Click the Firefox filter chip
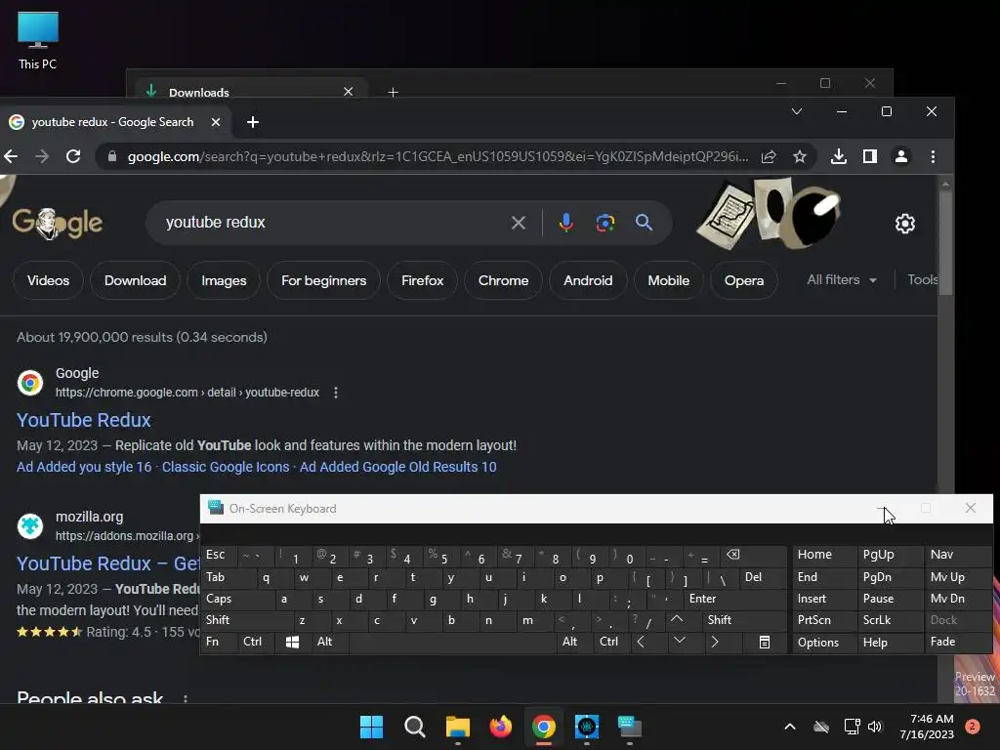The height and width of the screenshot is (750, 1000). pos(422,280)
